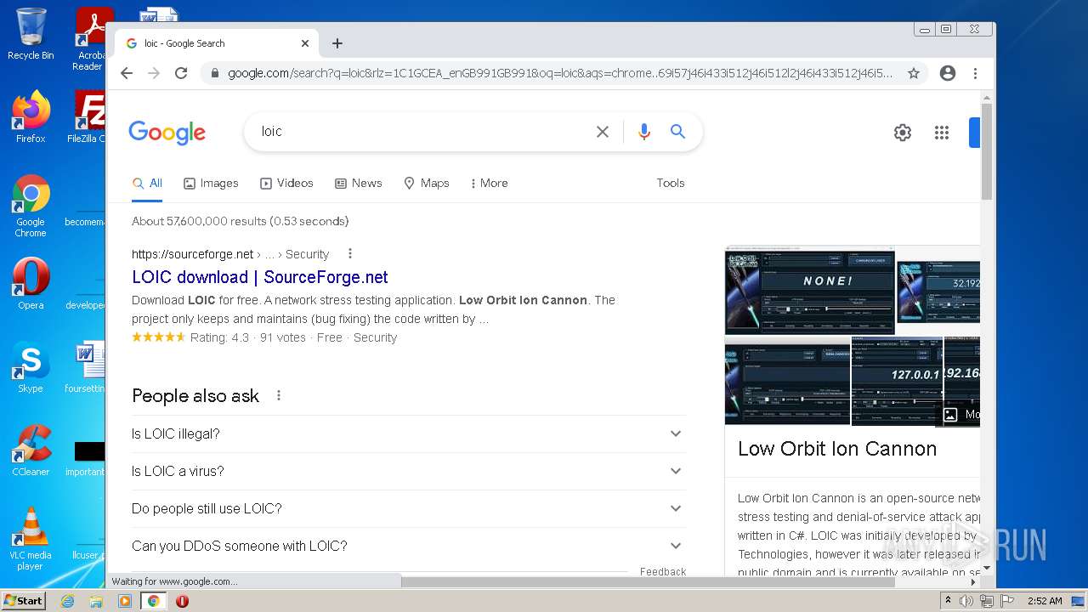Open the 127.0.0.1 LOIC screenshot thumbnail
This screenshot has width=1088, height=612.
click(x=897, y=381)
